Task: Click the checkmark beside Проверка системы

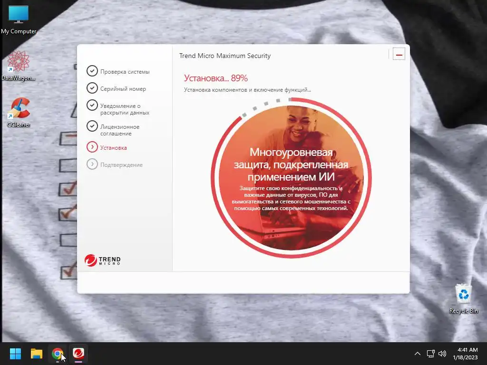Action: pos(92,71)
